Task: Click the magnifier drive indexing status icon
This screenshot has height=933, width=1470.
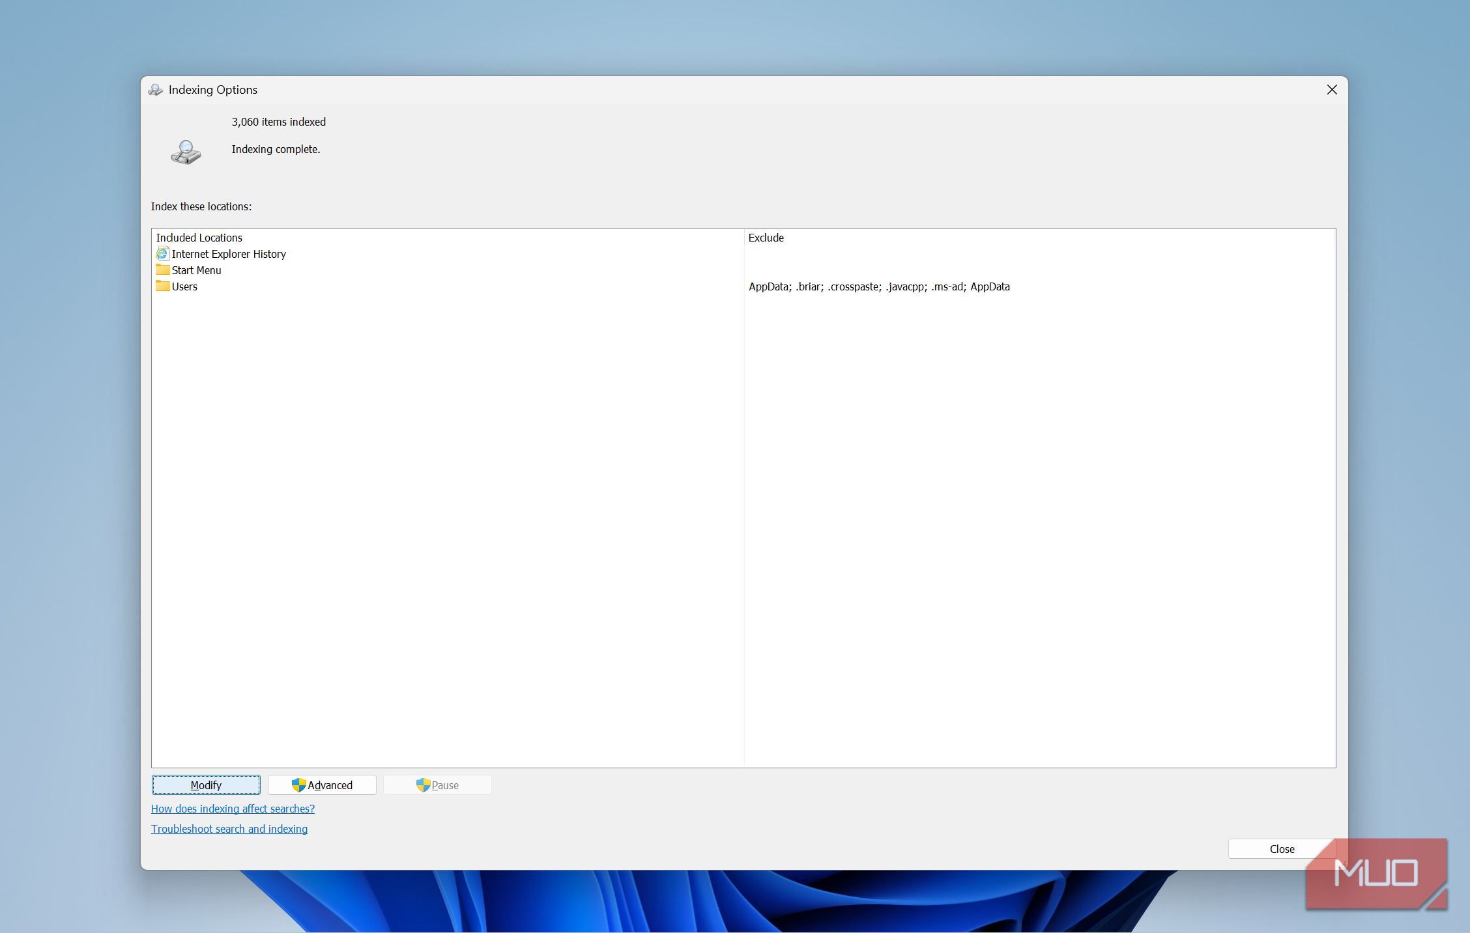Action: [186, 152]
